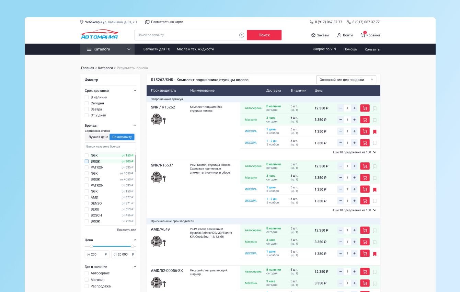Check the От 2 дней delivery filter
Viewport: 460px width, 292px height.
click(87, 115)
